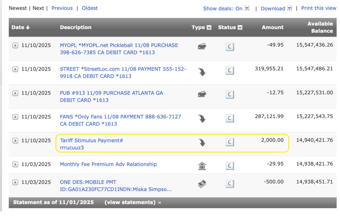
Task: Click card icon on PUB #913 row
Action: point(202,94)
